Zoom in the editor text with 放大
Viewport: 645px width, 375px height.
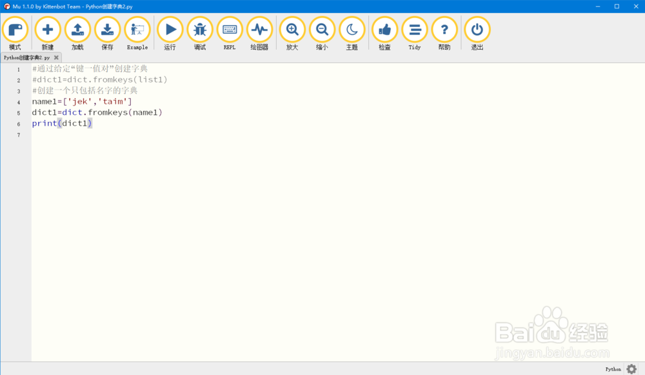coord(292,29)
